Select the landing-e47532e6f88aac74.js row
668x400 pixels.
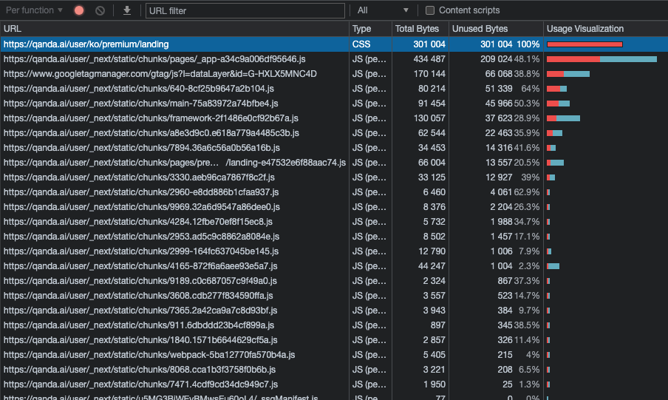334,163
